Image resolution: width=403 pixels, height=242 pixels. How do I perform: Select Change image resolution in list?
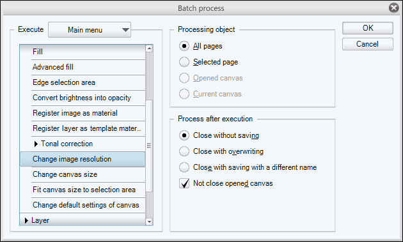point(83,159)
